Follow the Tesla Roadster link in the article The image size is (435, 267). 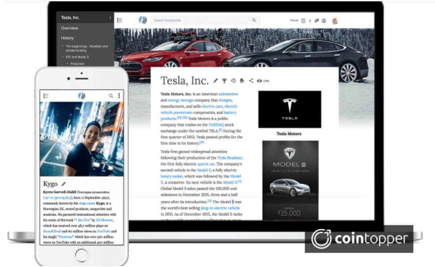point(229,158)
